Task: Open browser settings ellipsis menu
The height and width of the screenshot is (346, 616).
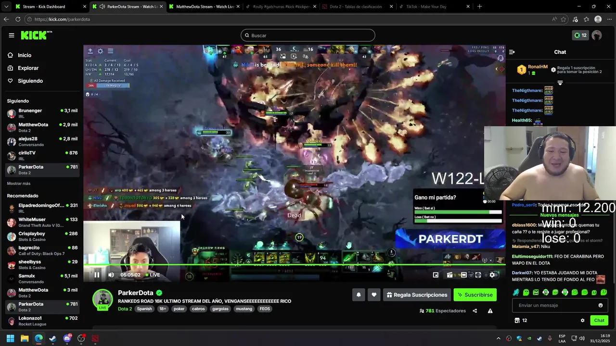Action: (x=609, y=19)
